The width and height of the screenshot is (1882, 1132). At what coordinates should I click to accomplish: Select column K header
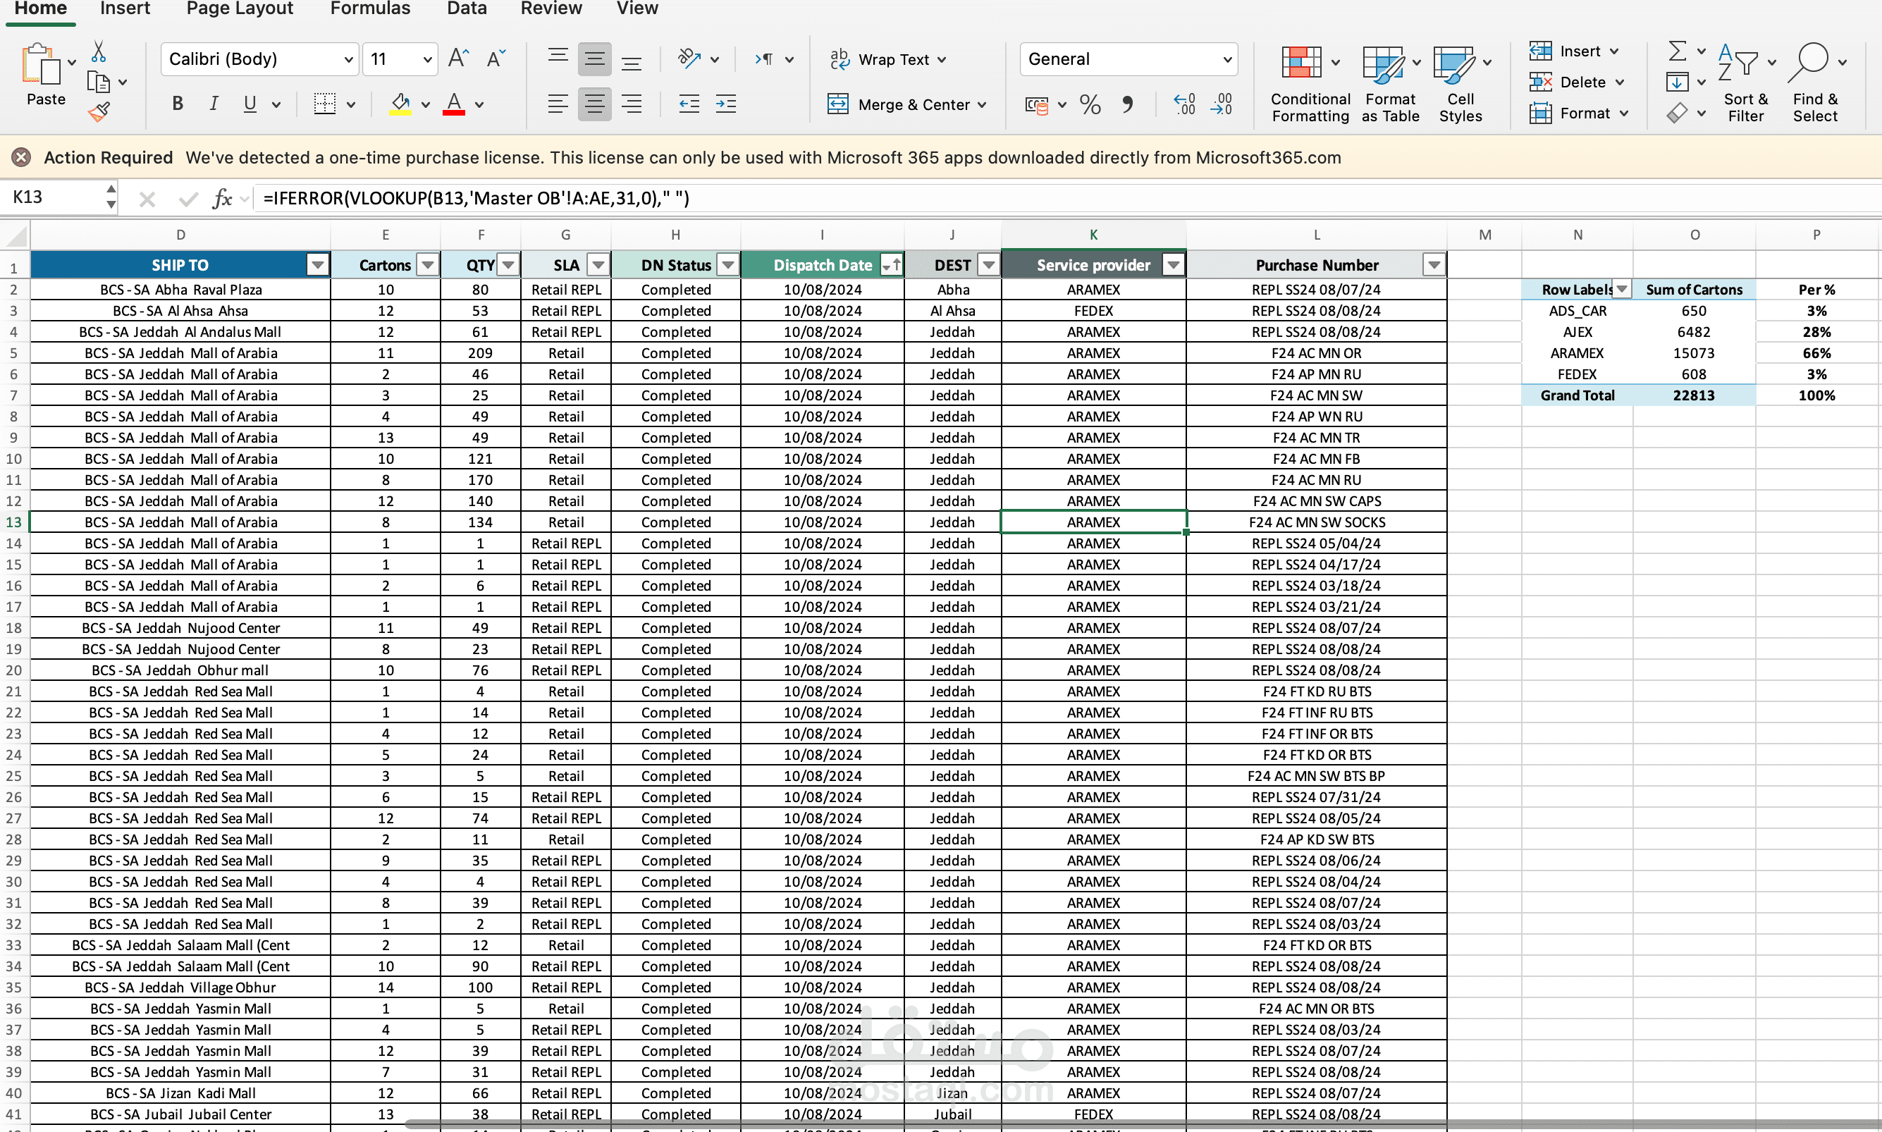[x=1093, y=235]
